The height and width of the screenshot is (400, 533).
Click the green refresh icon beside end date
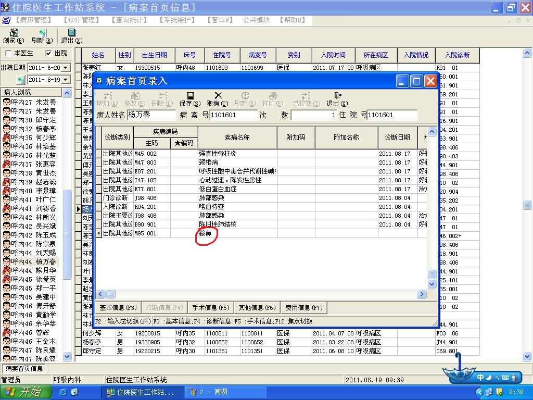pyautogui.click(x=21, y=80)
